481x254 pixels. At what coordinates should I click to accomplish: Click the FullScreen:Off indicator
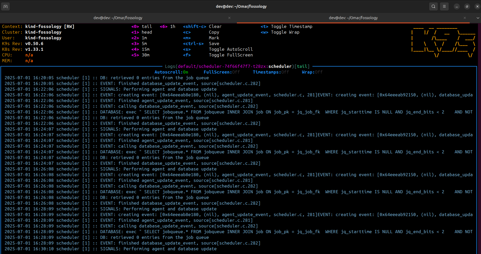[222, 72]
